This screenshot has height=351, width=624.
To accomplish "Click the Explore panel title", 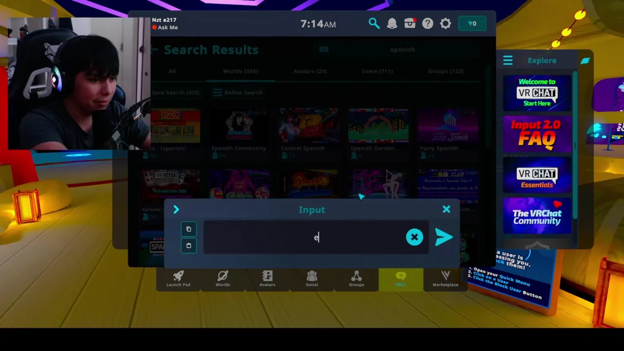I will [x=542, y=60].
